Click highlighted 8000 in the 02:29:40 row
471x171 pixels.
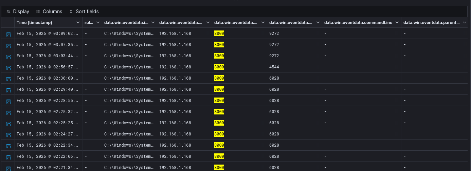coord(219,89)
